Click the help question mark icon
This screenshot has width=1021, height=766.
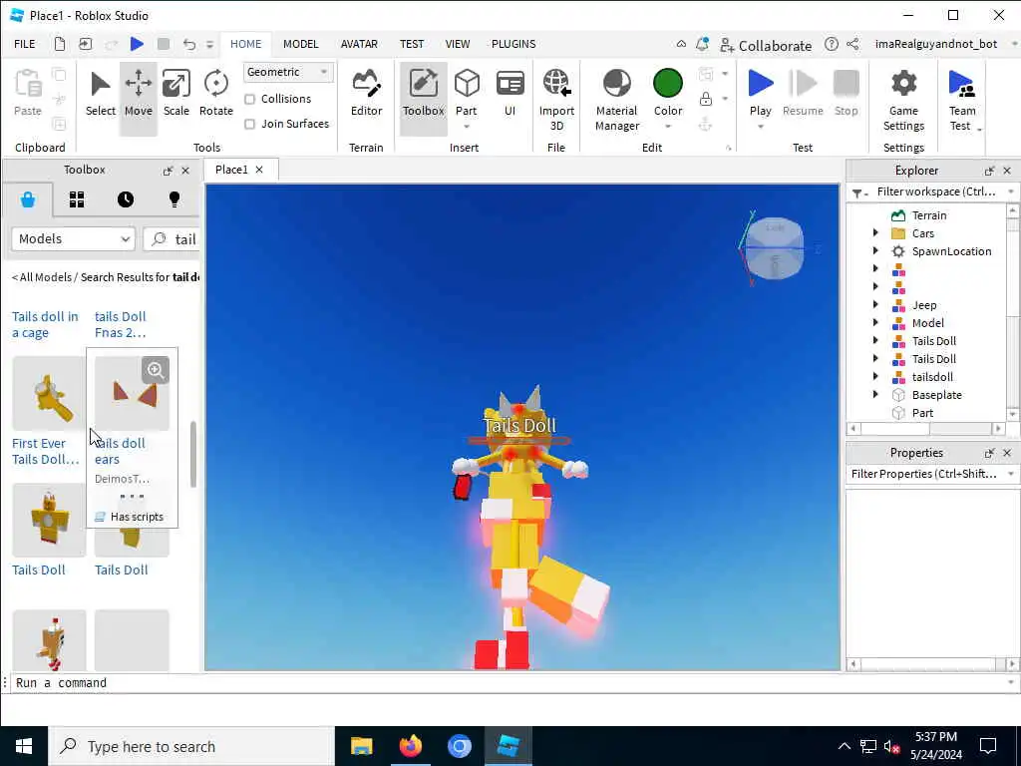tap(831, 44)
